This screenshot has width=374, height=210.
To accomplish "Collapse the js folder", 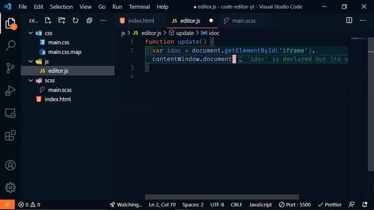I will coord(30,61).
